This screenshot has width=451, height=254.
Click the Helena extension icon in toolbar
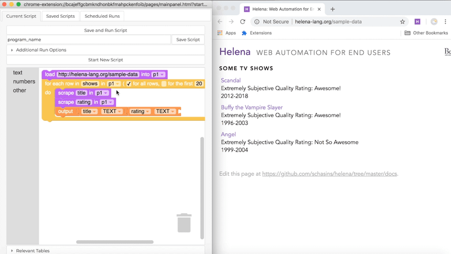click(417, 22)
